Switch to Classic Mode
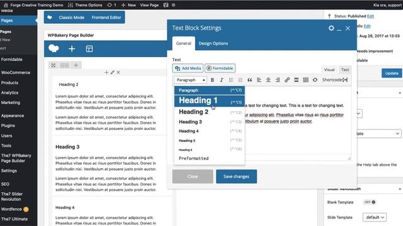The height and width of the screenshot is (226, 403). coord(71,18)
